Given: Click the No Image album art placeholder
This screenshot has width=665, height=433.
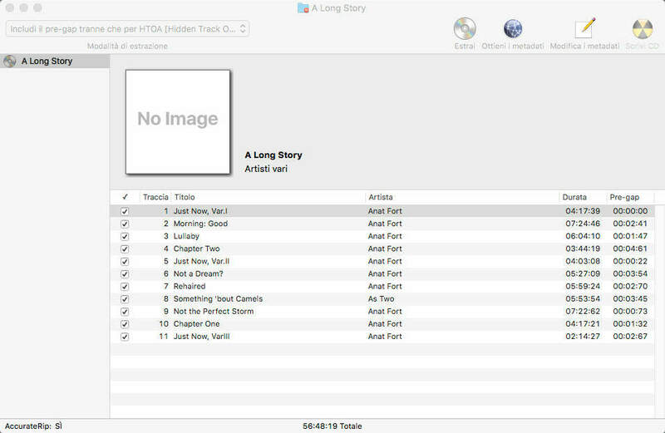Looking at the screenshot, I should [x=178, y=121].
